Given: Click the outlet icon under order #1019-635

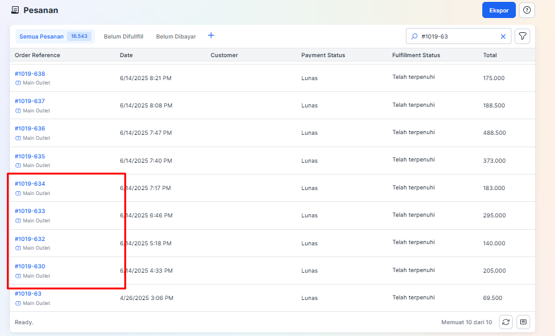Looking at the screenshot, I should pos(18,166).
